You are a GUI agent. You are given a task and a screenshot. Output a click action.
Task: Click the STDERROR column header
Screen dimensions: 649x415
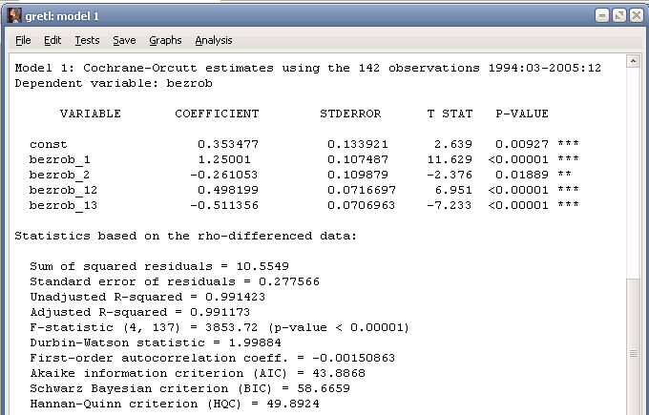(x=350, y=114)
